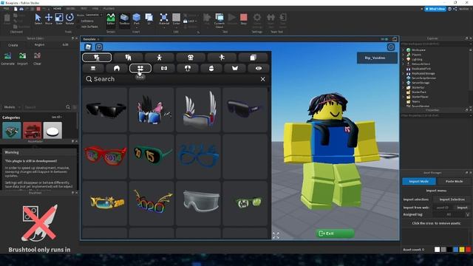Select the Clothing category in avatar editor
473x266 pixels.
pyautogui.click(x=128, y=58)
